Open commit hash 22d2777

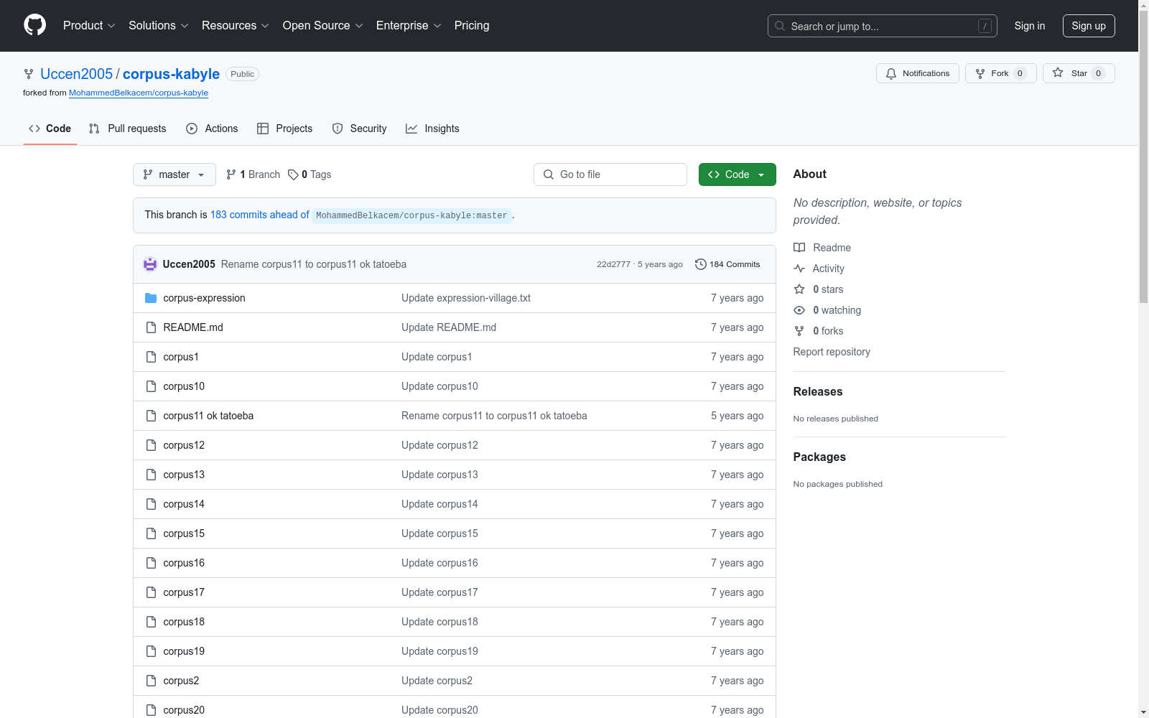613,264
